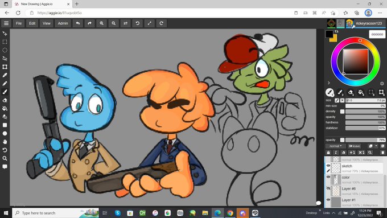Choose the Paint Bucket fill tool

tap(5, 108)
